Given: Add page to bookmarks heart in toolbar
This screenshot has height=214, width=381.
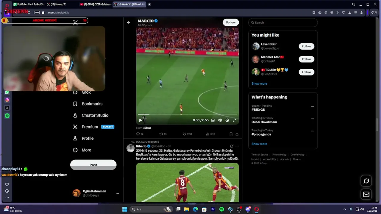Looking at the screenshot, I should 343,12.
